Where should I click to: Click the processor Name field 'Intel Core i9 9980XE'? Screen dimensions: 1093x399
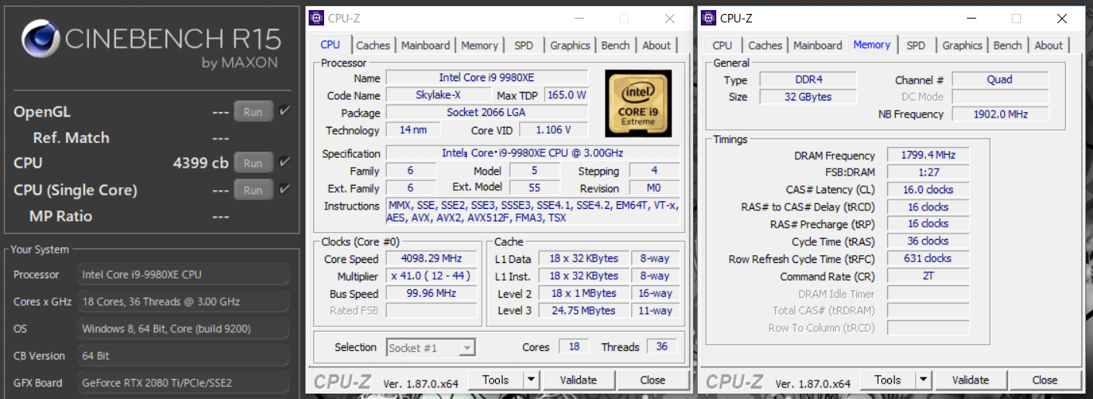pos(487,77)
